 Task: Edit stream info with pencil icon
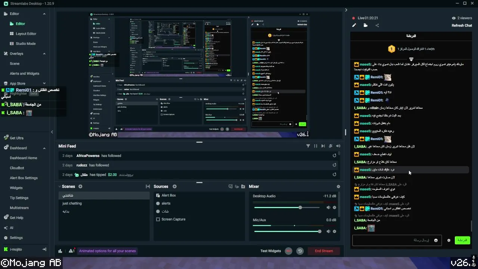pos(354,25)
